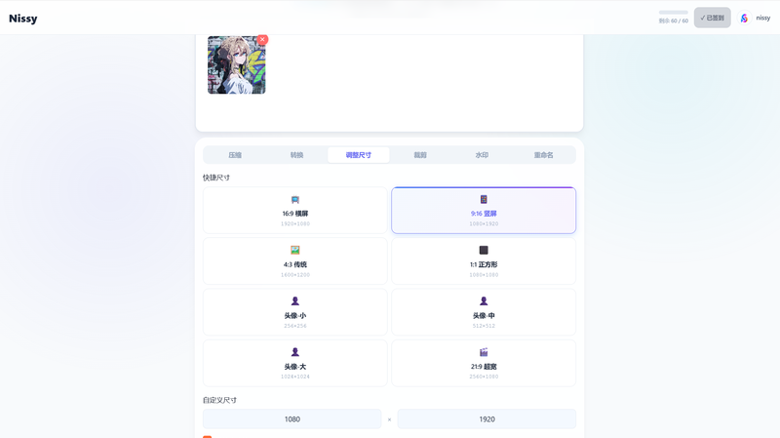The image size is (780, 438).
Task: Choose the 头像-中 512 preset
Action: pyautogui.click(x=484, y=312)
